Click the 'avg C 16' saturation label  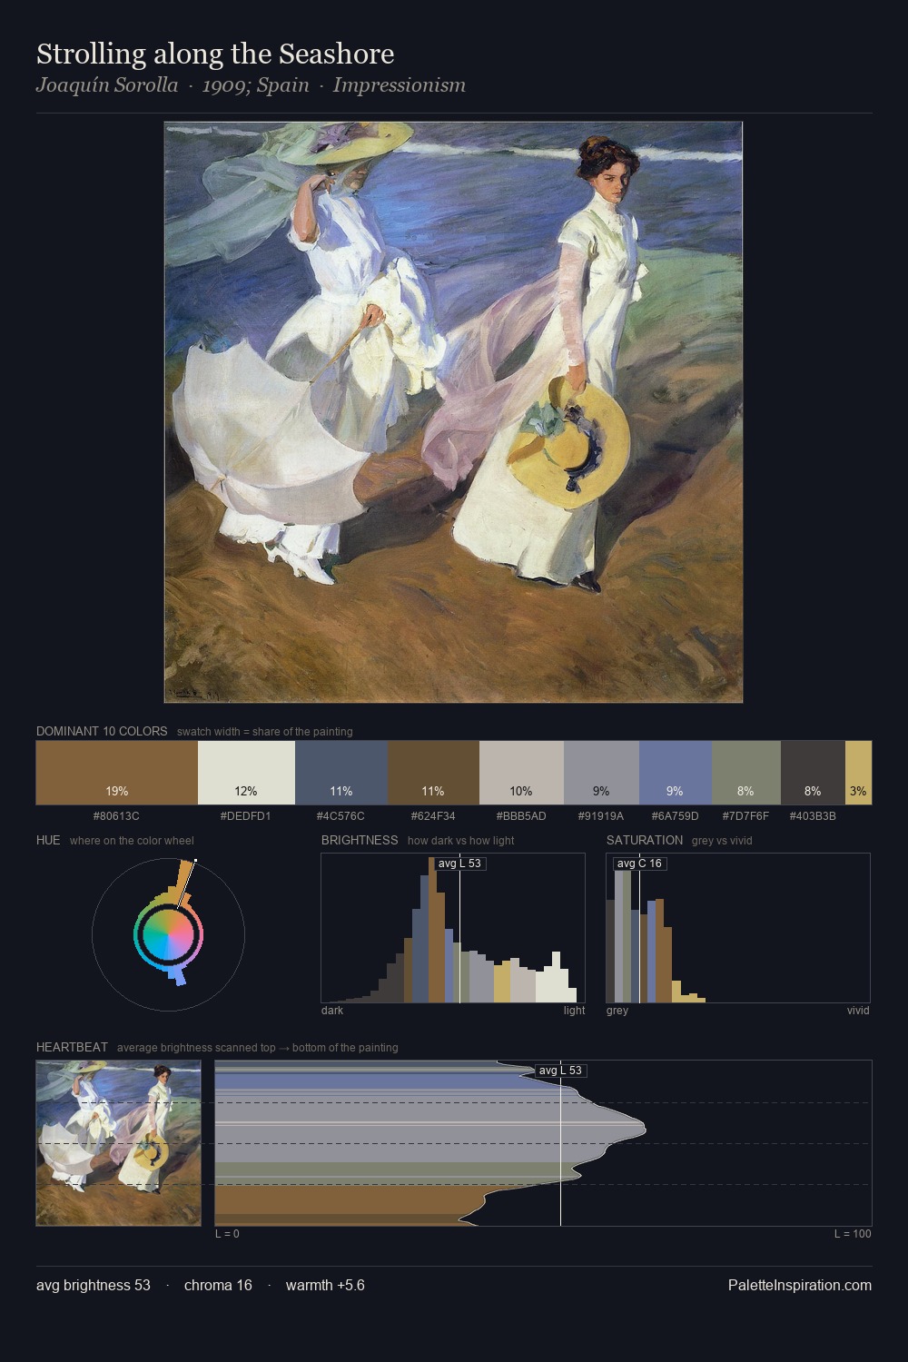coord(639,864)
